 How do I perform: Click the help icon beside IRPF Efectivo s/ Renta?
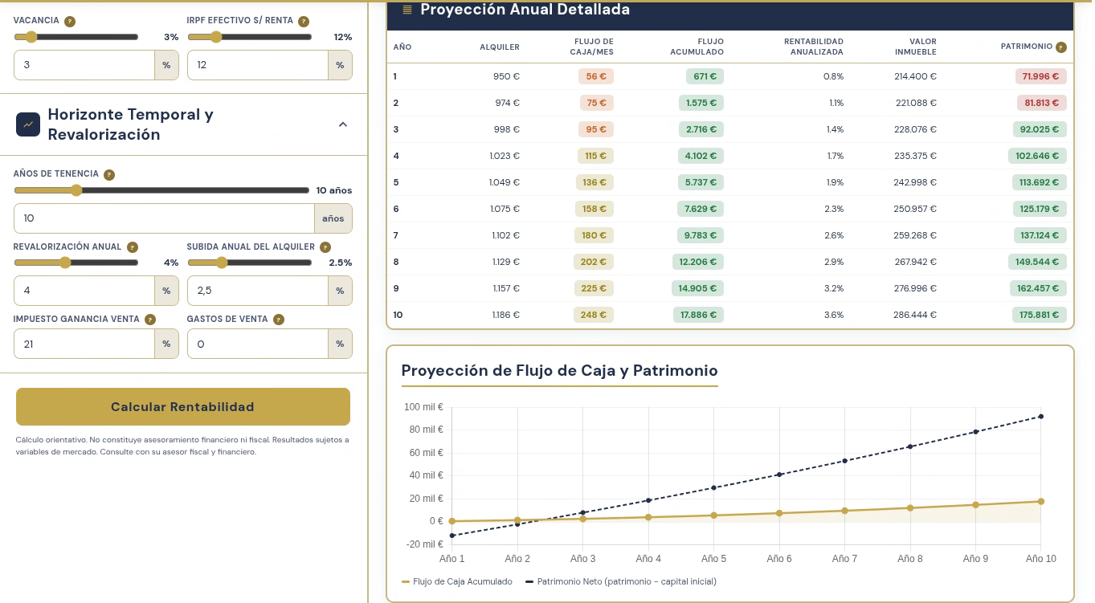(303, 21)
